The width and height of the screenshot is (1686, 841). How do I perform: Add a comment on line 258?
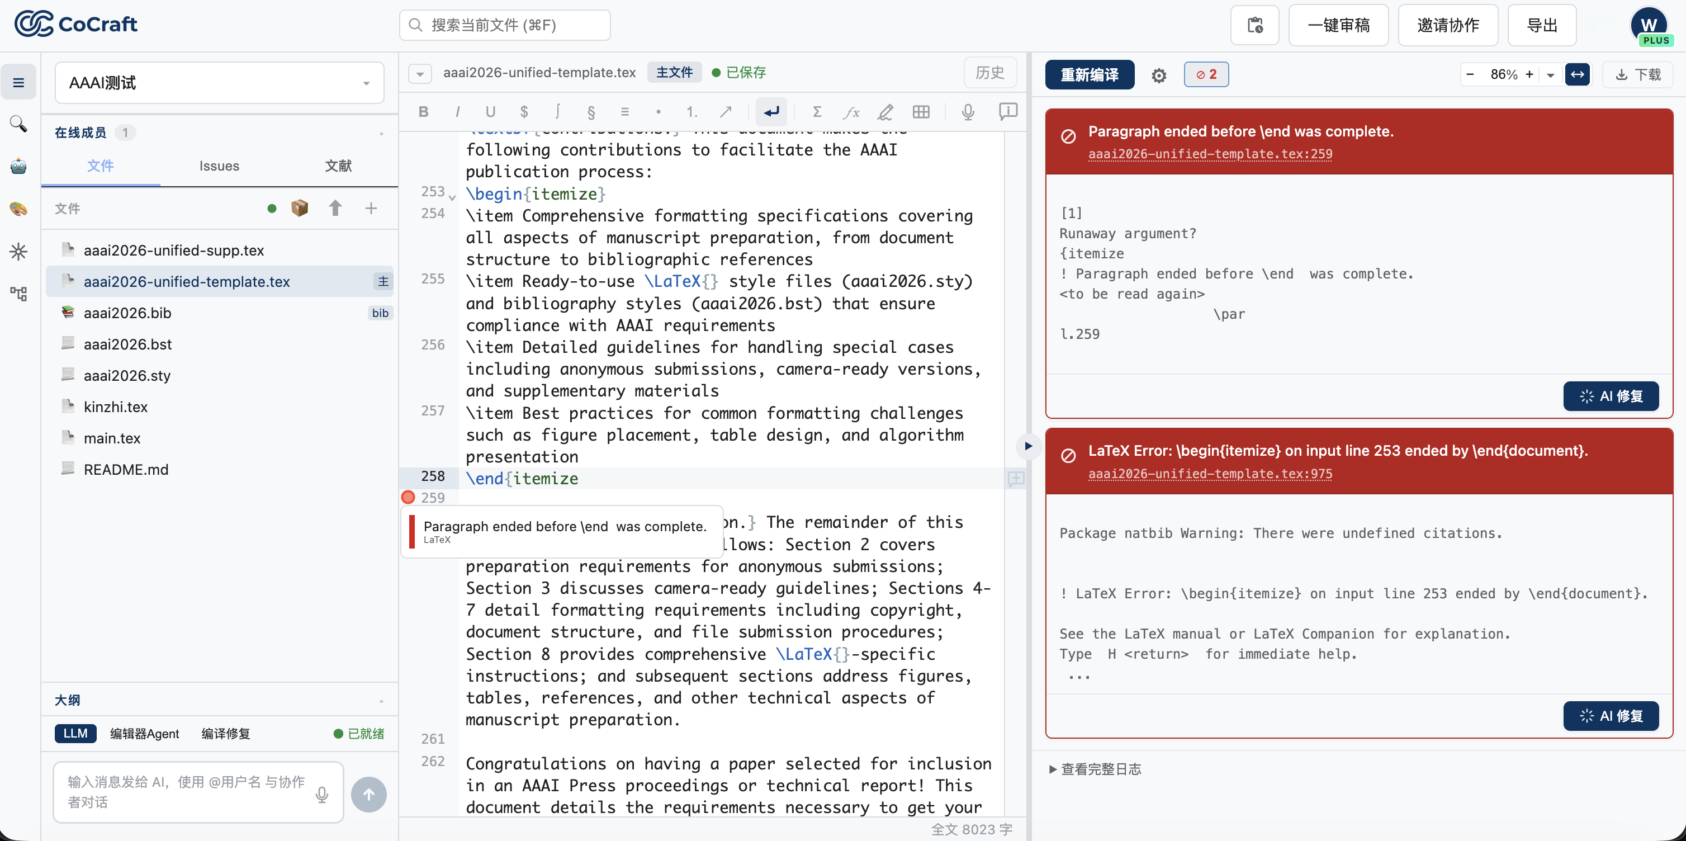tap(1016, 479)
